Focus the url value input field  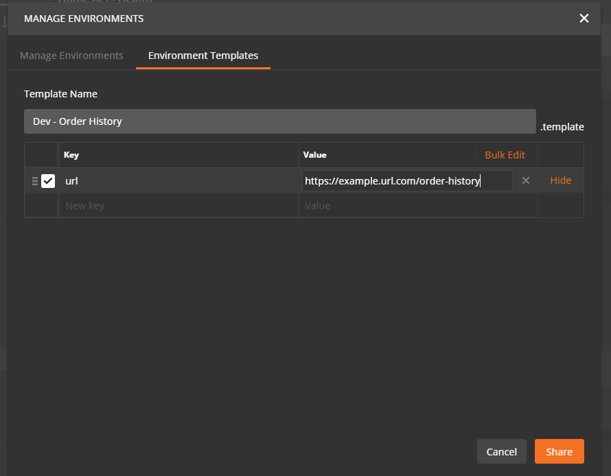point(407,181)
